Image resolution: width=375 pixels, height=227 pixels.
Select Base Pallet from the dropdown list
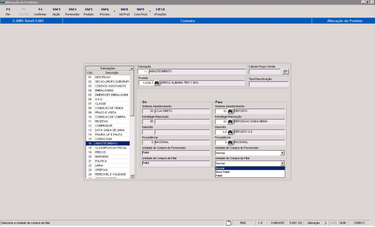point(222,172)
